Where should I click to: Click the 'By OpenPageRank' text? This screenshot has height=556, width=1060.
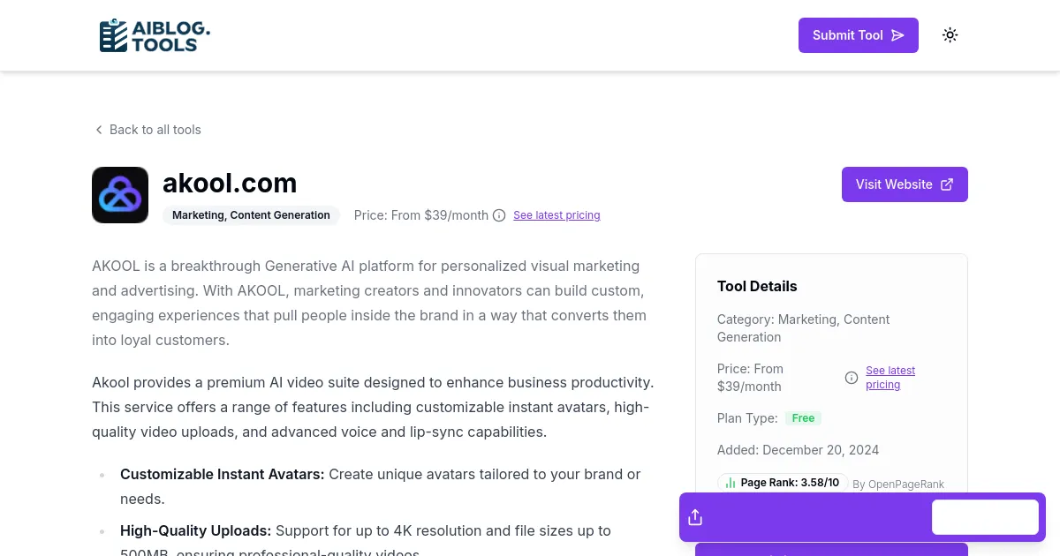click(x=898, y=484)
